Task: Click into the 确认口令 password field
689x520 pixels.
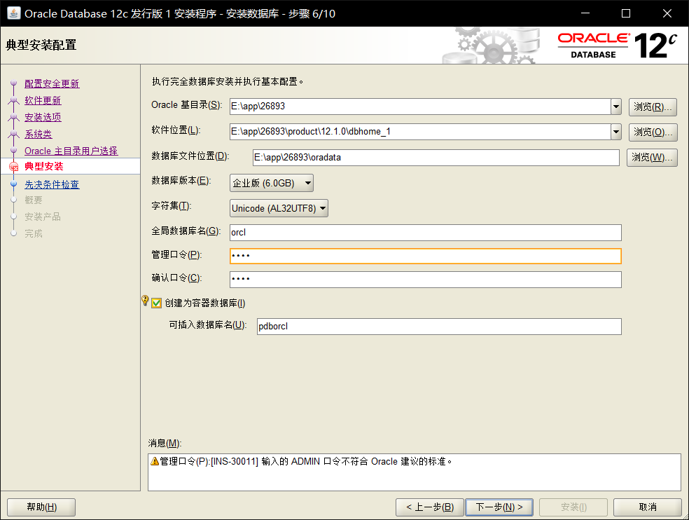Action: tap(425, 280)
